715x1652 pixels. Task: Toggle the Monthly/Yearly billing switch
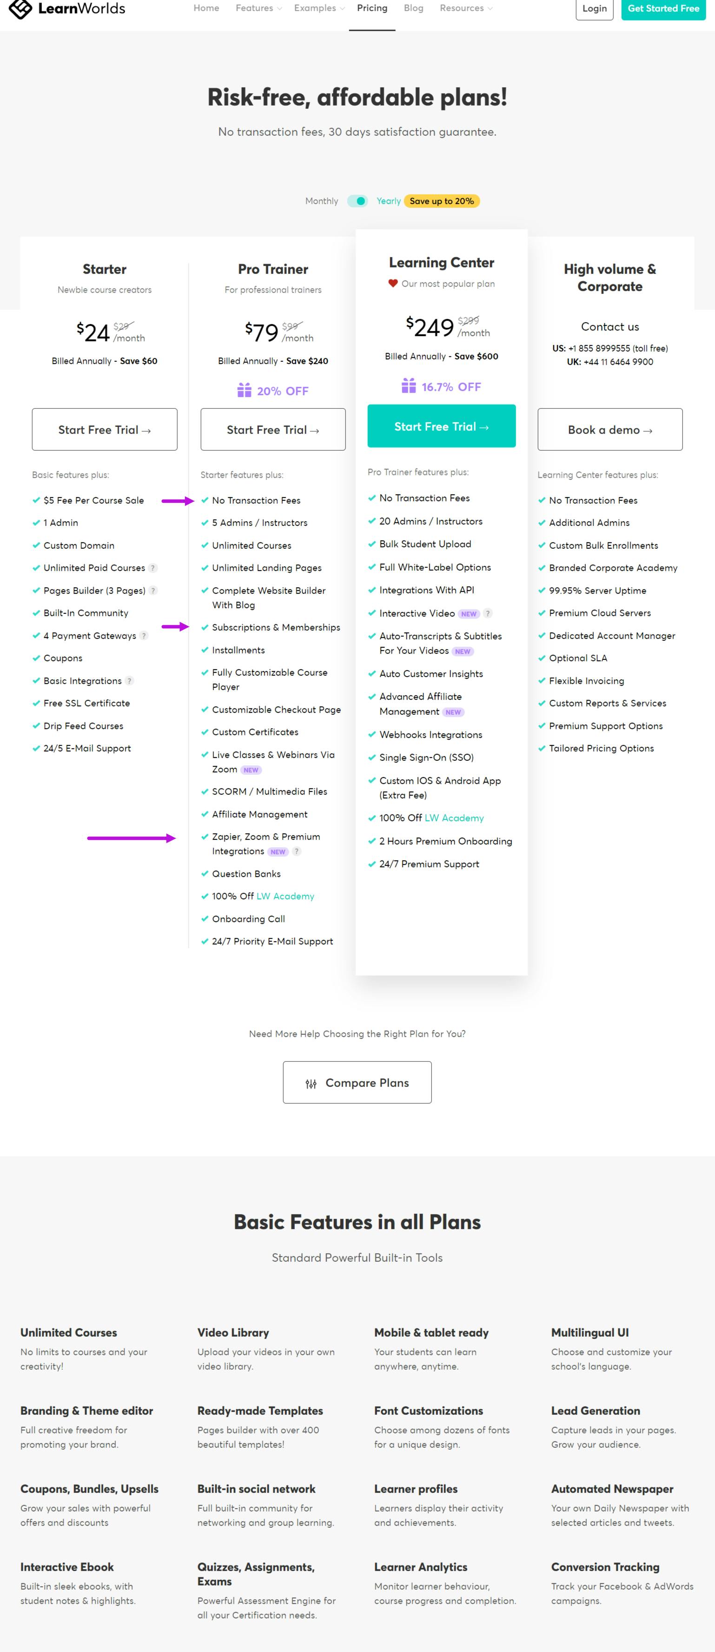pyautogui.click(x=357, y=201)
